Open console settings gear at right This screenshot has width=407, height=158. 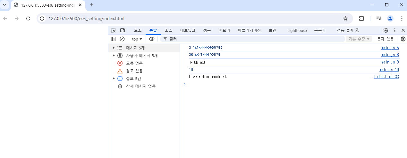click(403, 39)
